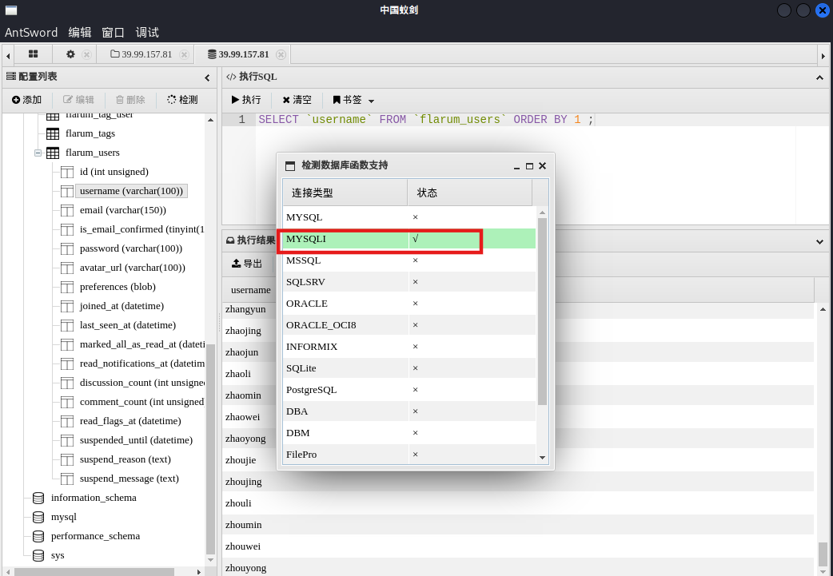Minimize the 检测数据库函数支持 dialog
Viewport: 833px width, 576px height.
click(x=516, y=166)
